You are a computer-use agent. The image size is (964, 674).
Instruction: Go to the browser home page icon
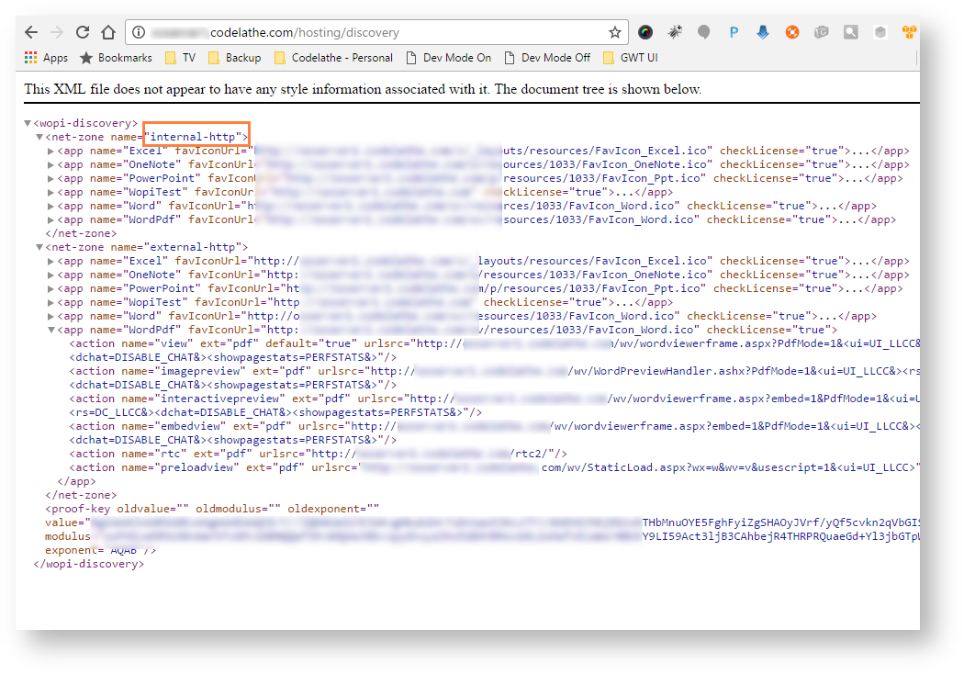108,32
